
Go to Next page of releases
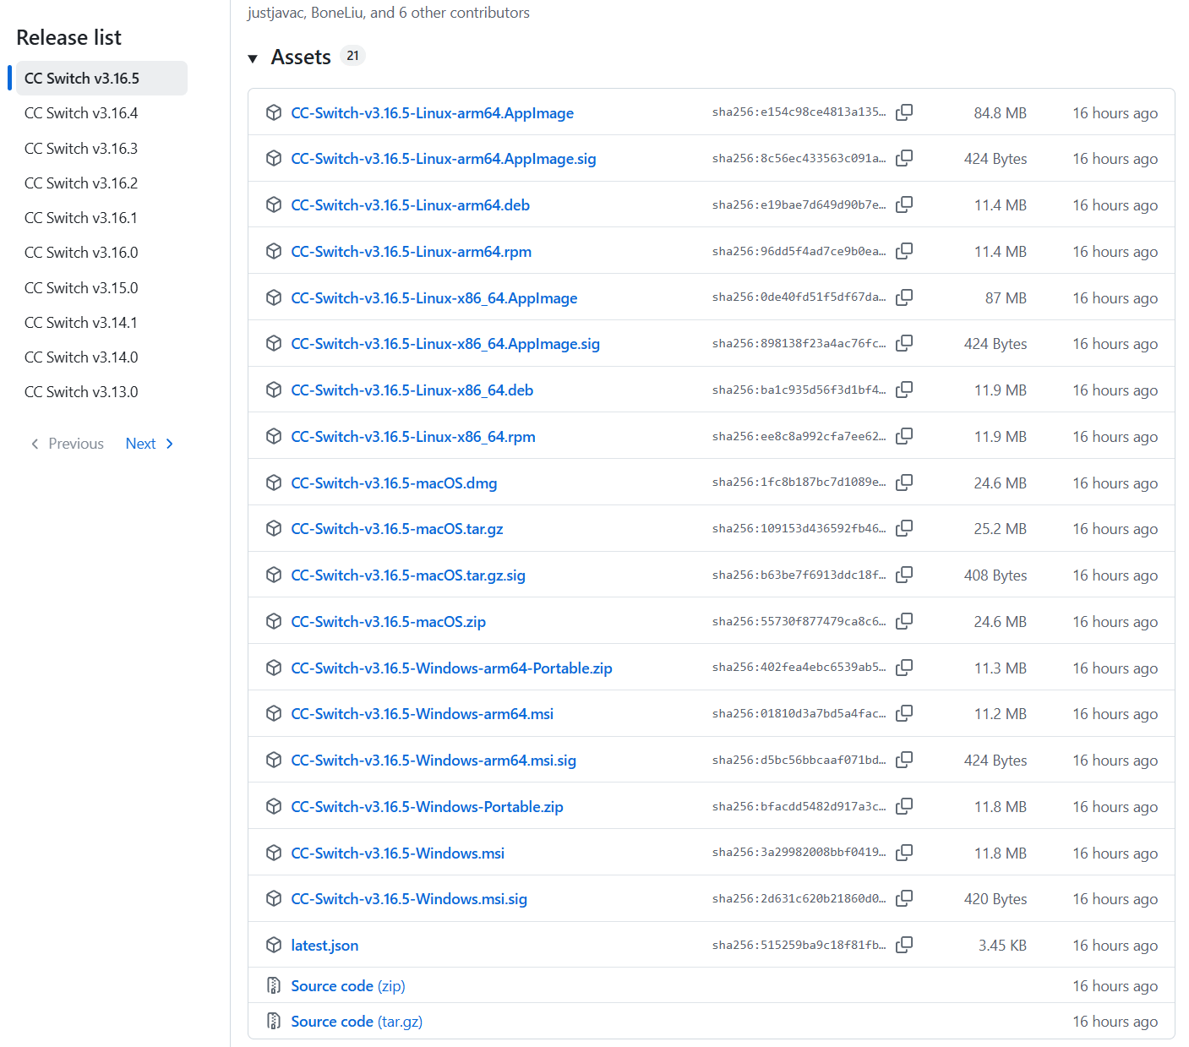150,444
